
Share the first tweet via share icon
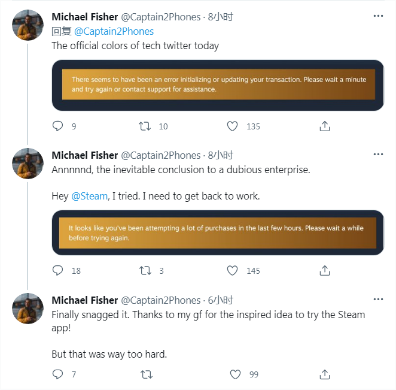click(x=325, y=126)
